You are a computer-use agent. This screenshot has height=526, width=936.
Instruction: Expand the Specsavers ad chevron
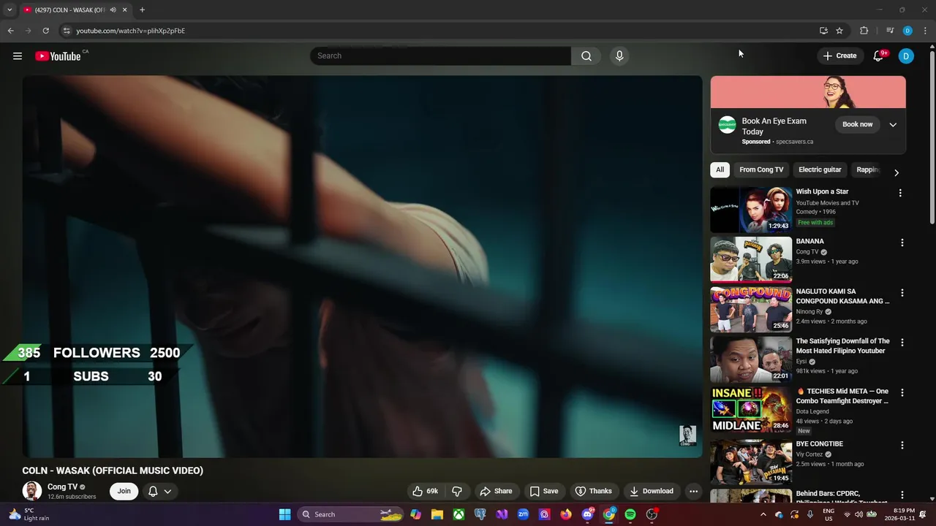click(x=893, y=125)
